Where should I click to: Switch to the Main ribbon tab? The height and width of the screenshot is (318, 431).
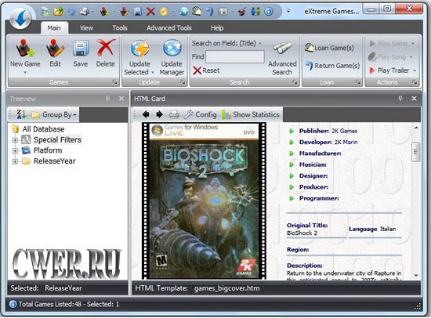click(x=54, y=28)
